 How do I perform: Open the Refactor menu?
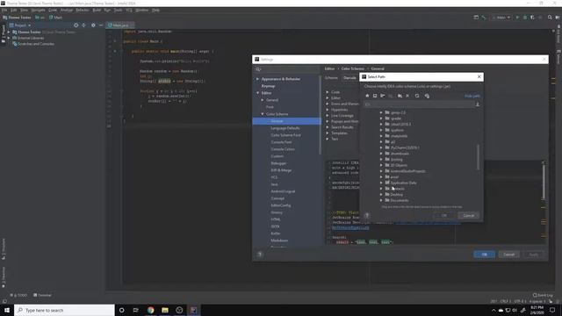click(82, 10)
